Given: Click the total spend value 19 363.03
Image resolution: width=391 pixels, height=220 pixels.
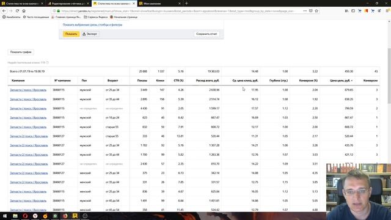Looking at the screenshot, I should 213,71.
